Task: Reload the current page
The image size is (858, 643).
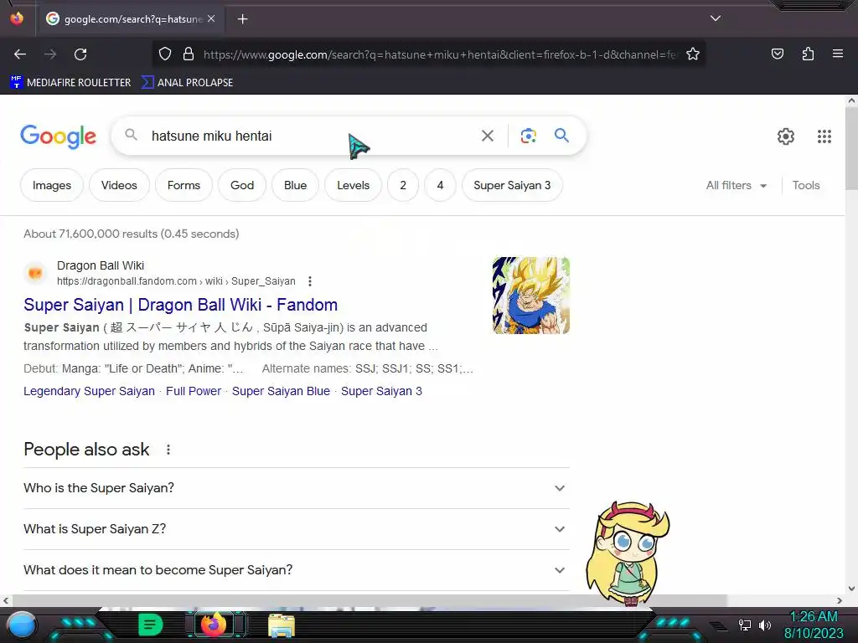Action: coord(80,54)
